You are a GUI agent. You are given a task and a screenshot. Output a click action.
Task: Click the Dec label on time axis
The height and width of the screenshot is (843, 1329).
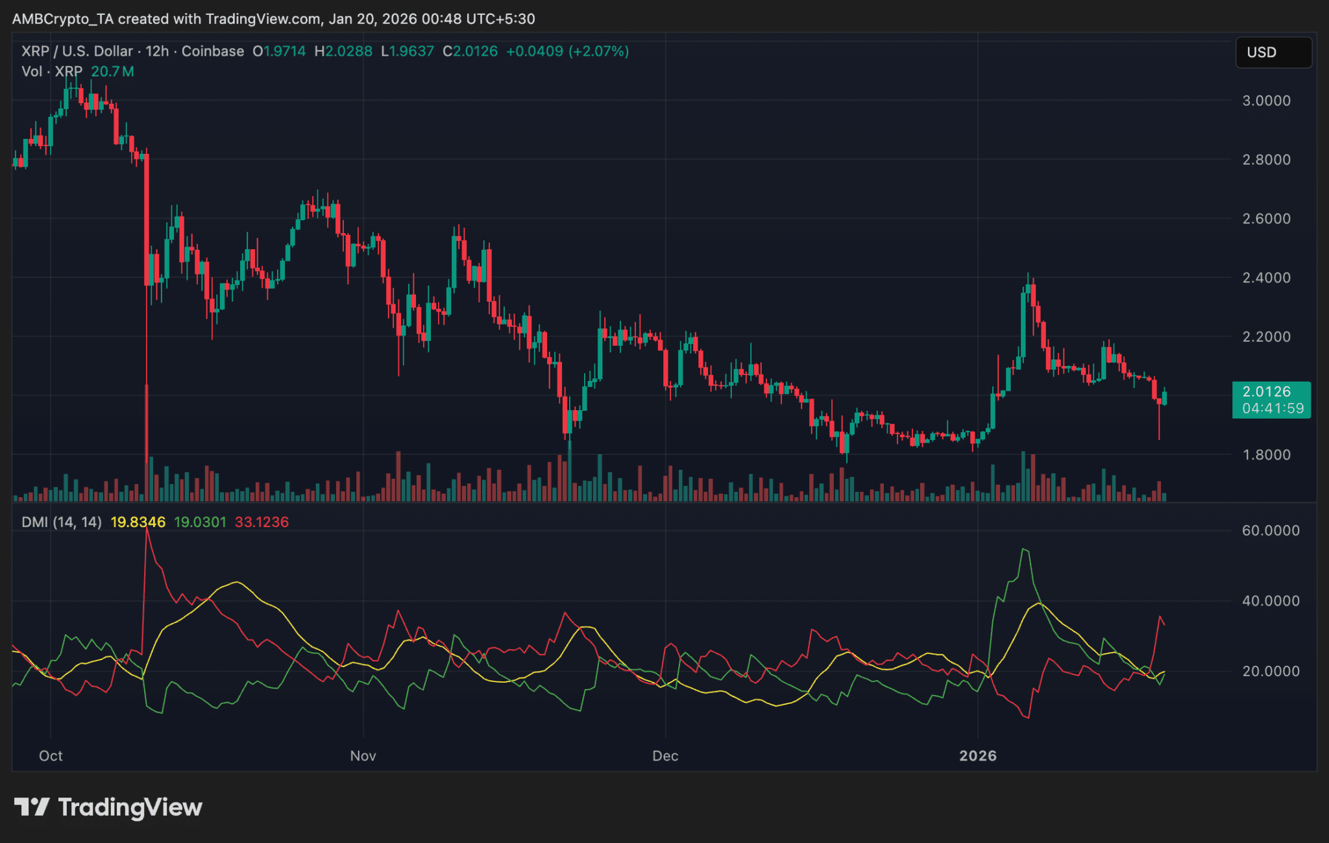pyautogui.click(x=664, y=755)
